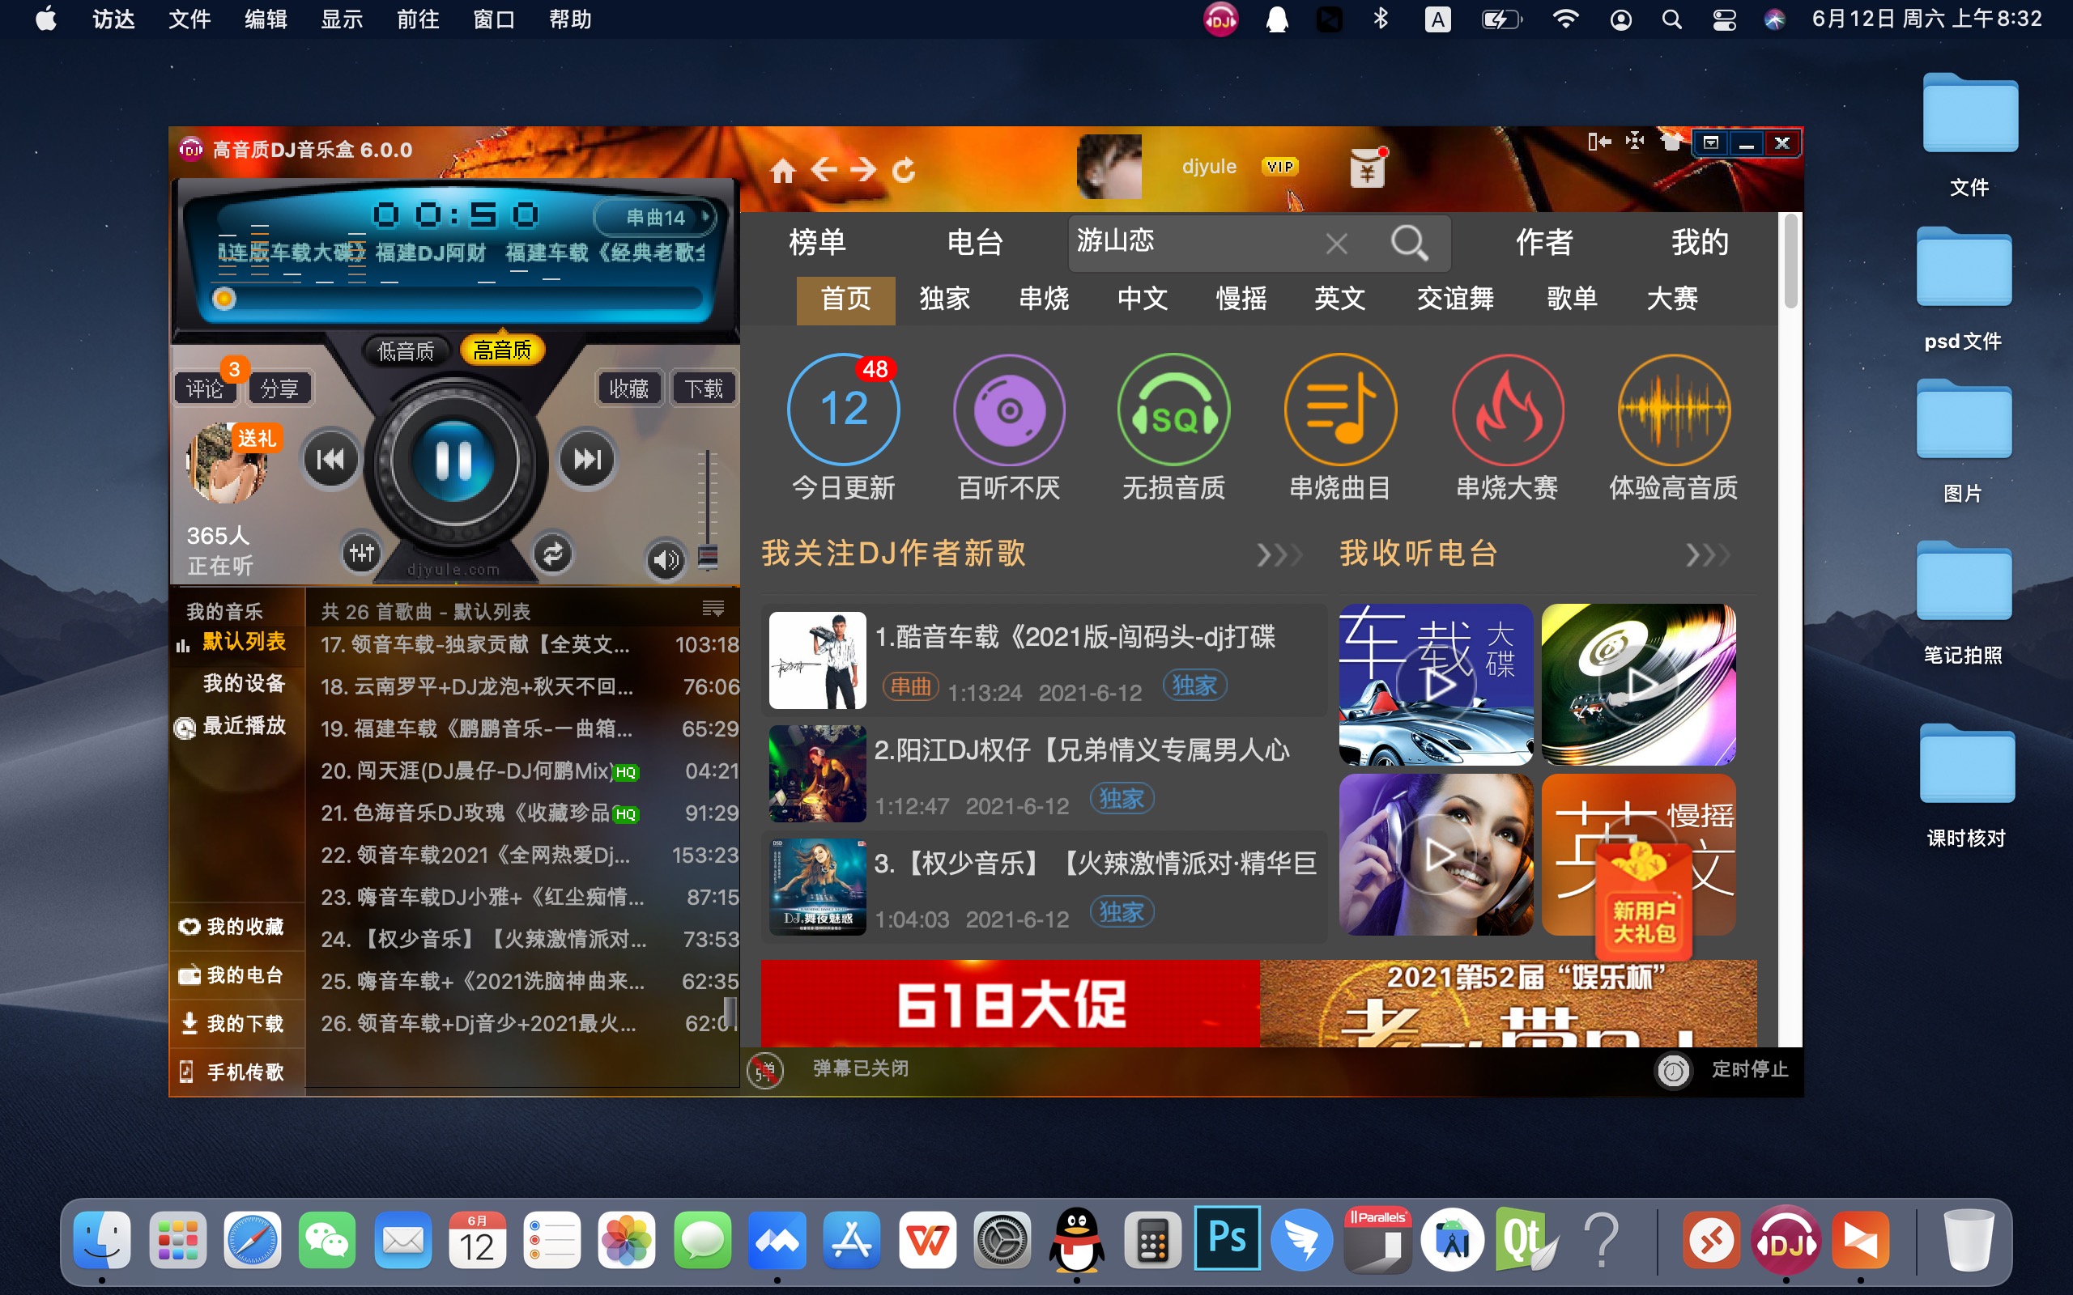Click the 评论 button
Image resolution: width=2073 pixels, height=1295 pixels.
point(205,388)
